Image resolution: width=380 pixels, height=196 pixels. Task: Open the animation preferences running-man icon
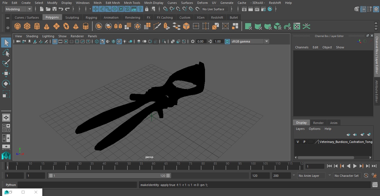(374, 176)
